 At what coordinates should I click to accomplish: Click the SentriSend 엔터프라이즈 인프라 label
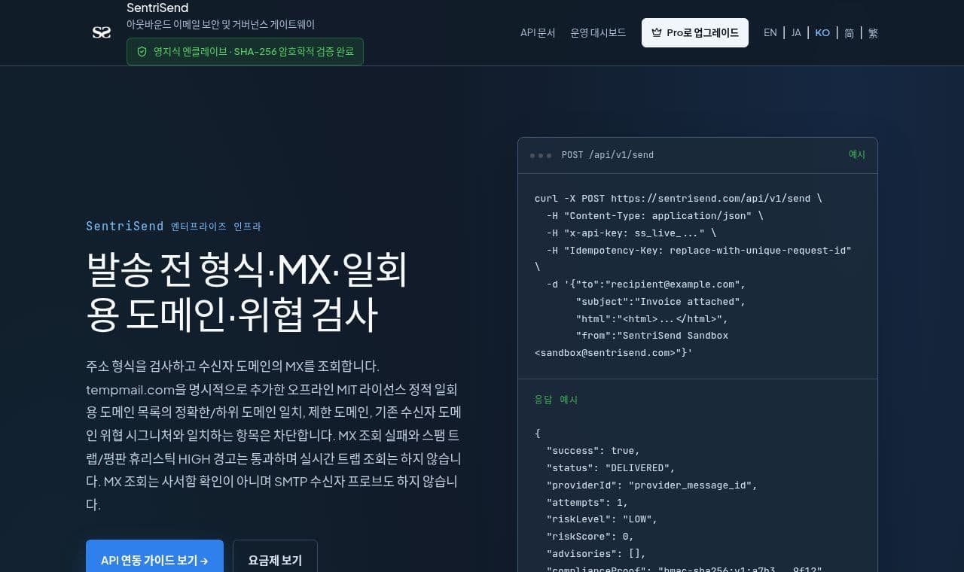[x=173, y=226]
